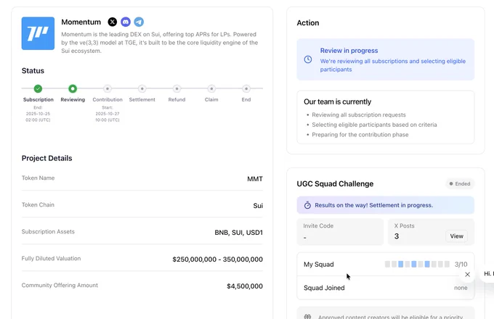Screen dimensions: 494x319
Task: Click 'Selecting eligible participants based on criteria' bullet
Action: click(x=374, y=125)
